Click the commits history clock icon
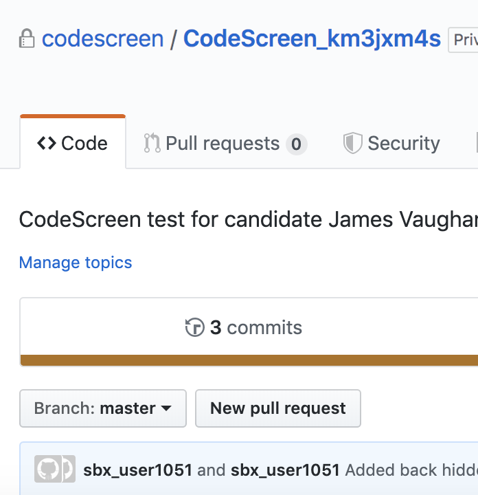 pos(195,327)
